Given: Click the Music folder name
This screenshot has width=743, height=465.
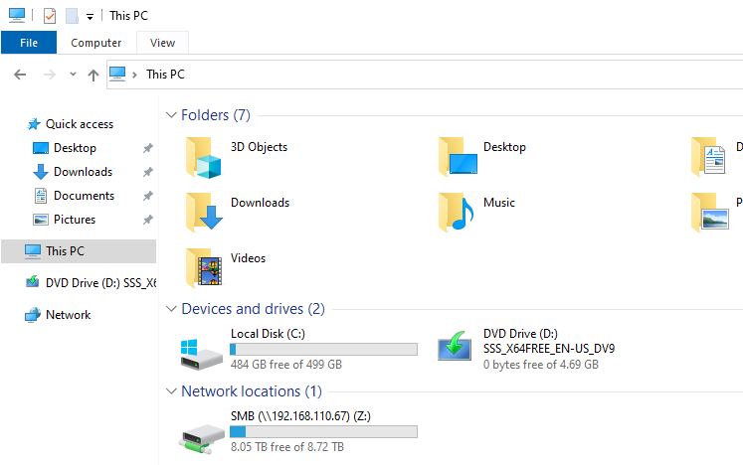Looking at the screenshot, I should coord(499,203).
